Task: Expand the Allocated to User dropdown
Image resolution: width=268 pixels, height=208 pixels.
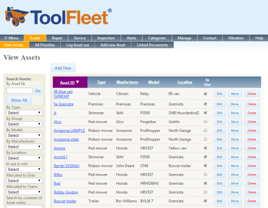Action: pos(24,181)
